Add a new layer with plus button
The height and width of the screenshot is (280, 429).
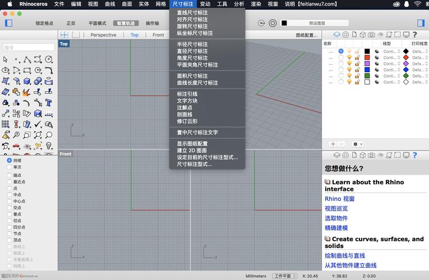333,144
